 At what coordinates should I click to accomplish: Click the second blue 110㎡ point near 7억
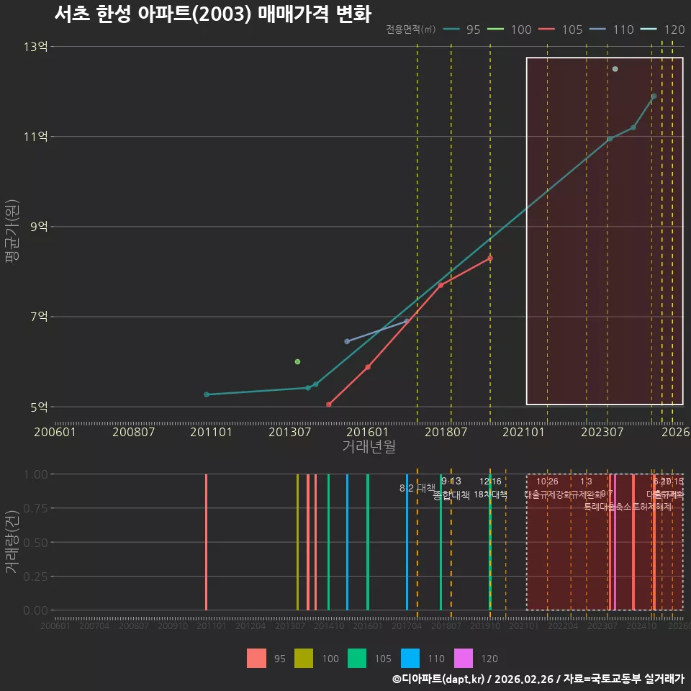click(x=407, y=321)
